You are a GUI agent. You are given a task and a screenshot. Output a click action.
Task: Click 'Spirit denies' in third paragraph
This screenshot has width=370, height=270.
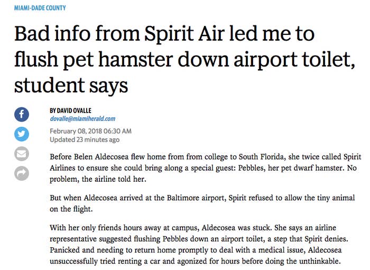pos(326,239)
